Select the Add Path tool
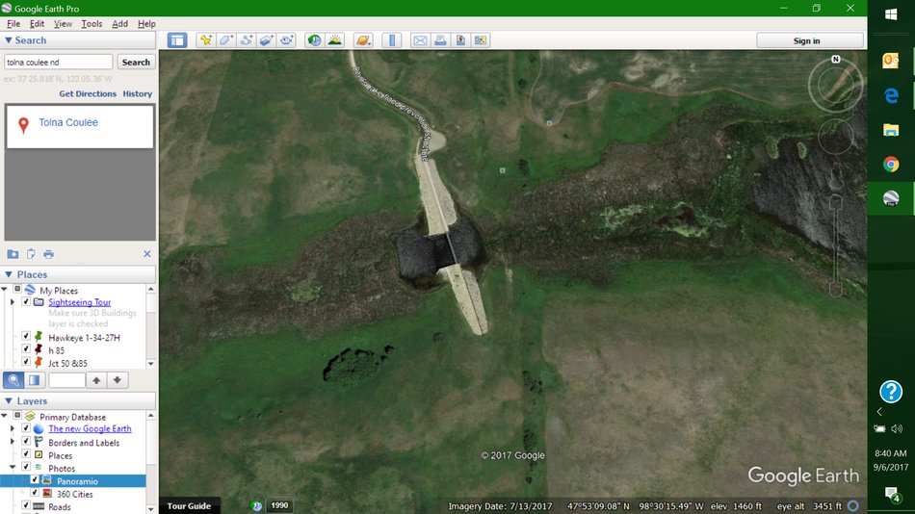915x514 pixels. point(247,40)
